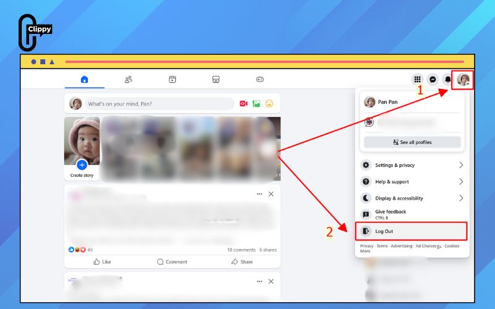Image resolution: width=495 pixels, height=309 pixels.
Task: Open the Create story card photo
Action: point(82,141)
